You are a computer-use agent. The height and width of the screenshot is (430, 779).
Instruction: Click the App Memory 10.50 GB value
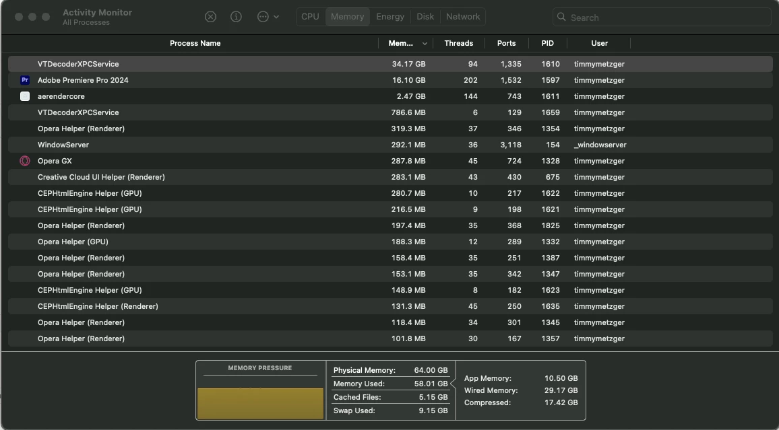coord(561,378)
